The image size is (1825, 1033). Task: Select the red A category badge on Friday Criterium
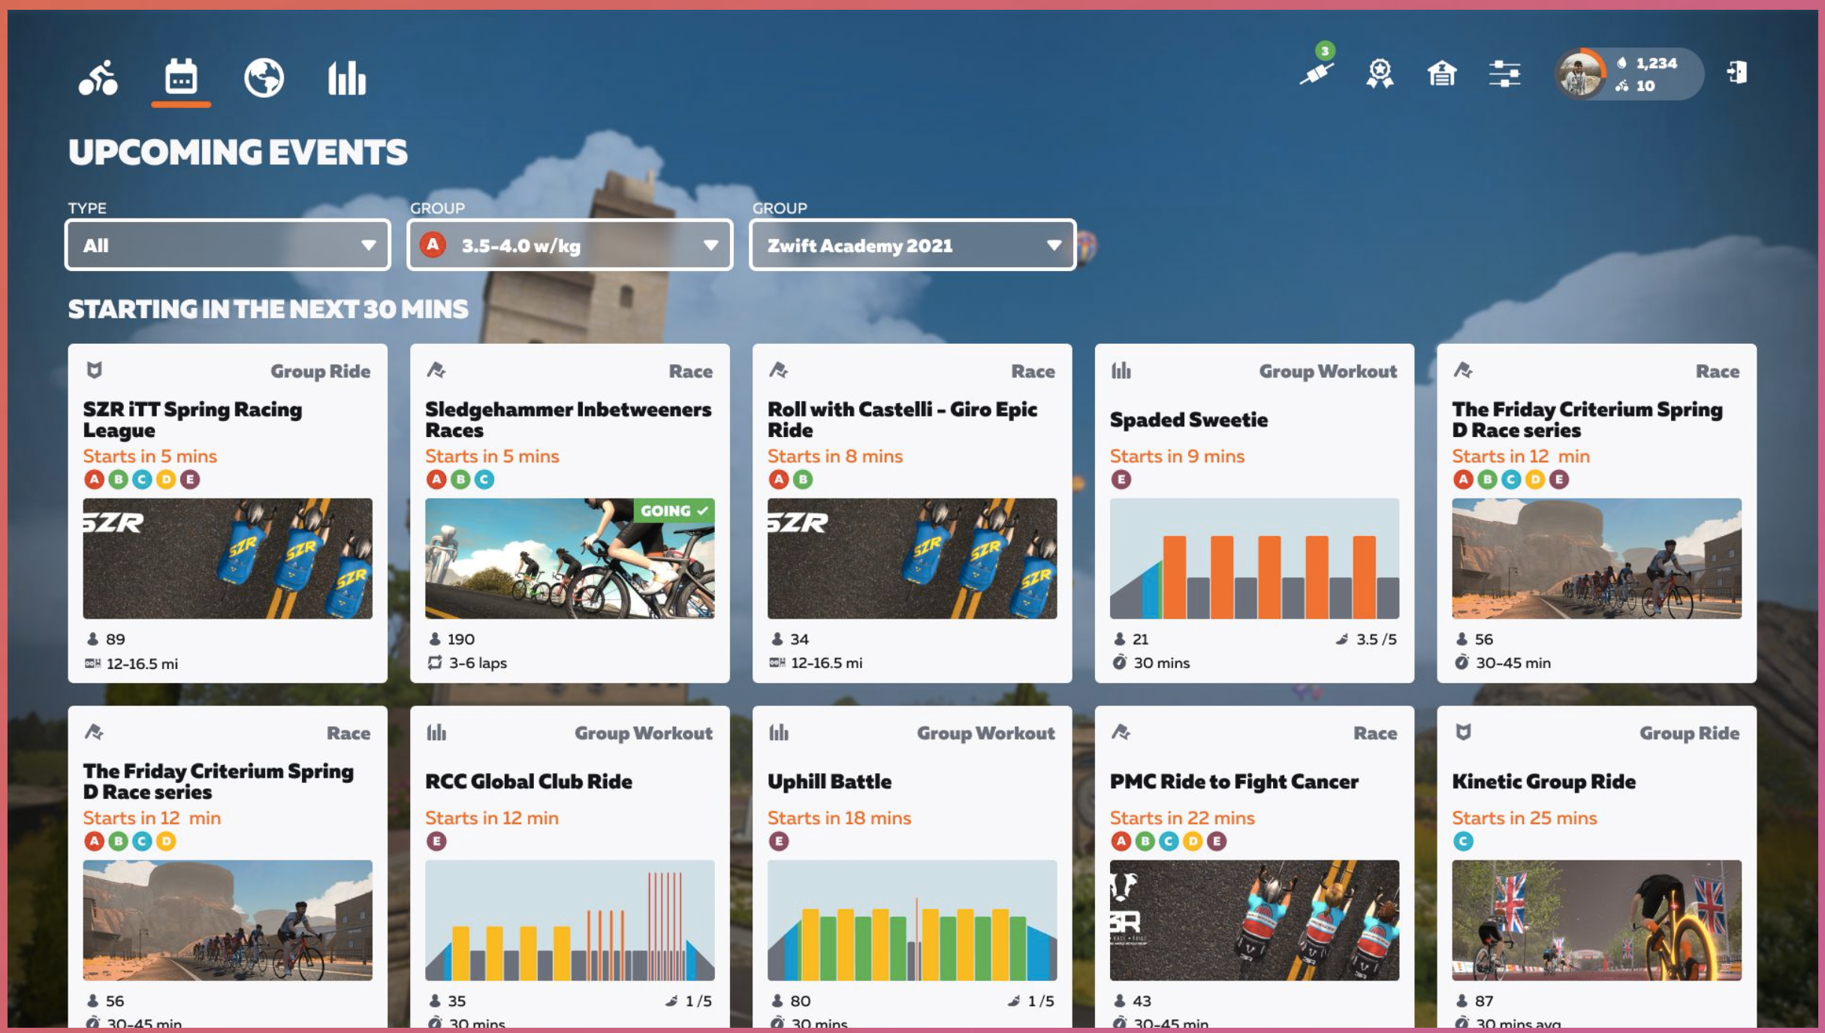pos(1462,477)
